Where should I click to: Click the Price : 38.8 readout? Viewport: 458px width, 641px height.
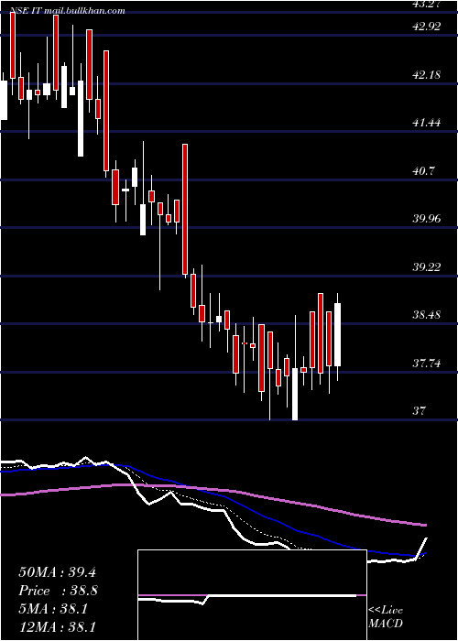tap(58, 591)
